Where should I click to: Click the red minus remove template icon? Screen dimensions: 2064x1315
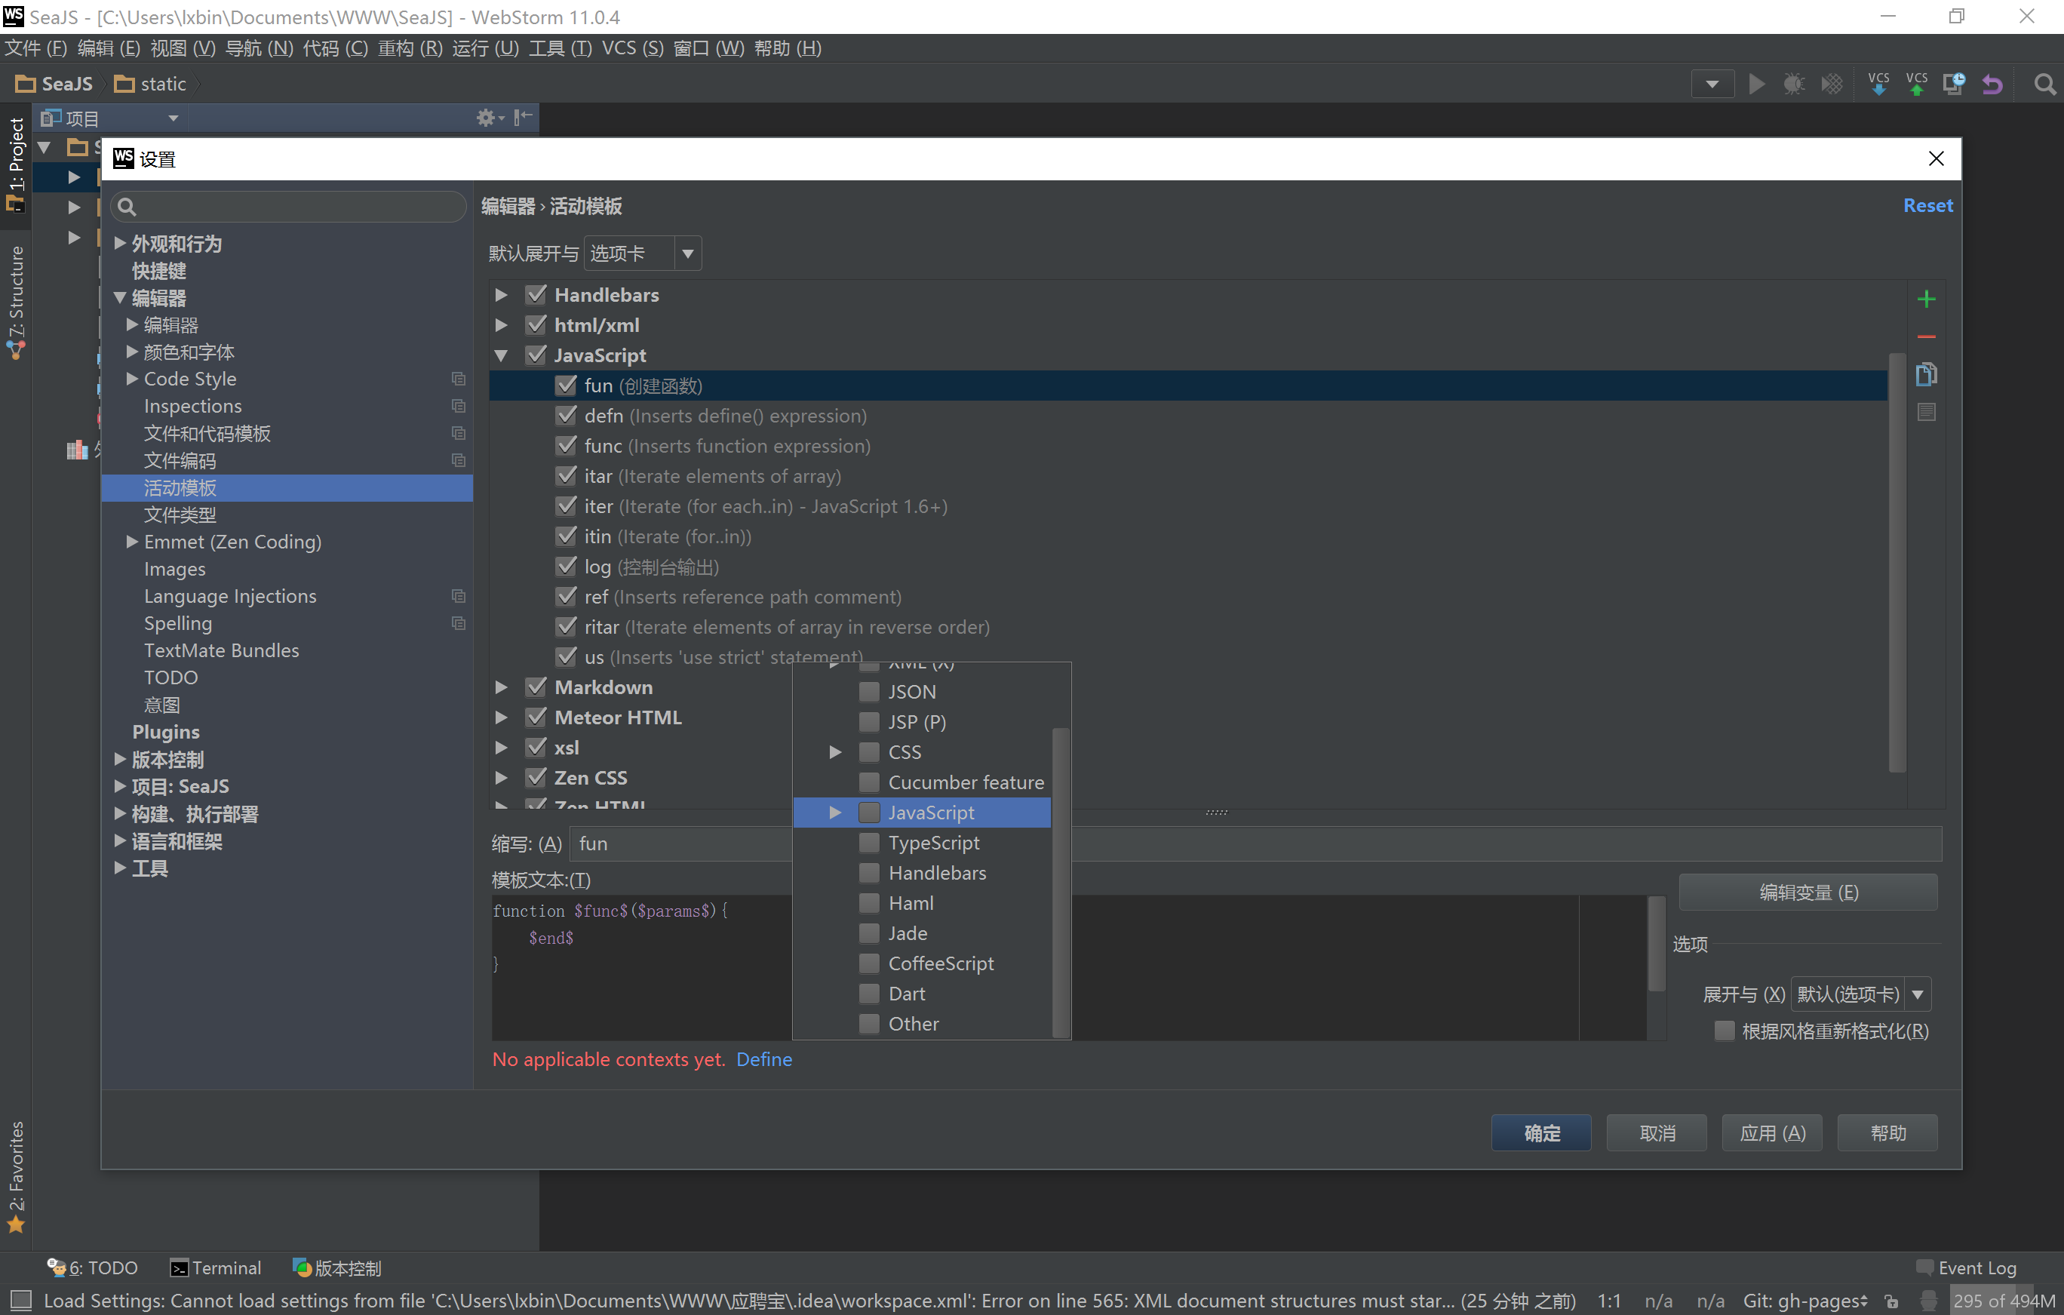[x=1926, y=337]
